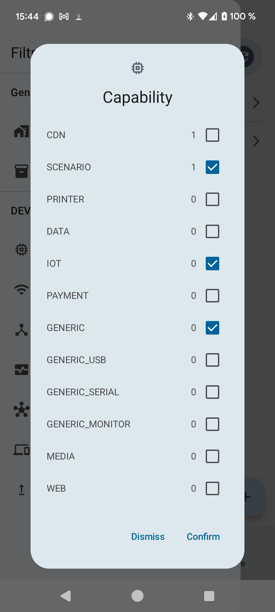Viewport: 275px width, 612px height.
Task: Disable the GENERIC capability checkbox
Action: (x=212, y=328)
